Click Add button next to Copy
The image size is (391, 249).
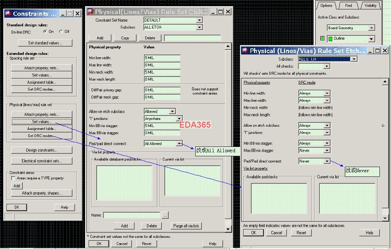[x=100, y=38]
